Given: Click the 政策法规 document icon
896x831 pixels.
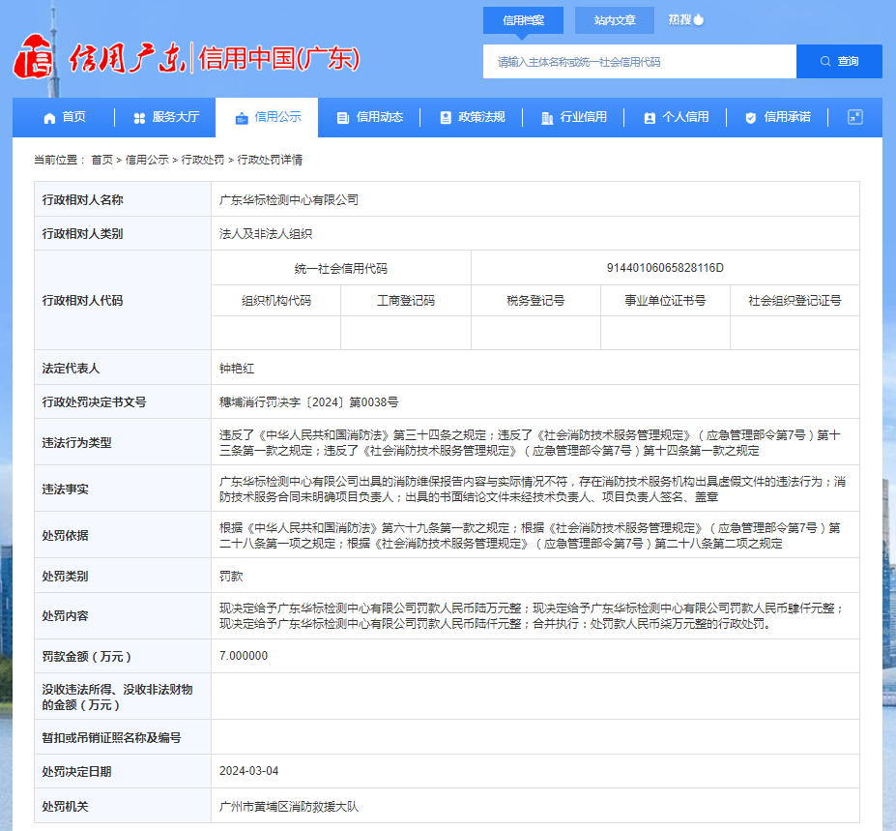Looking at the screenshot, I should [x=446, y=118].
